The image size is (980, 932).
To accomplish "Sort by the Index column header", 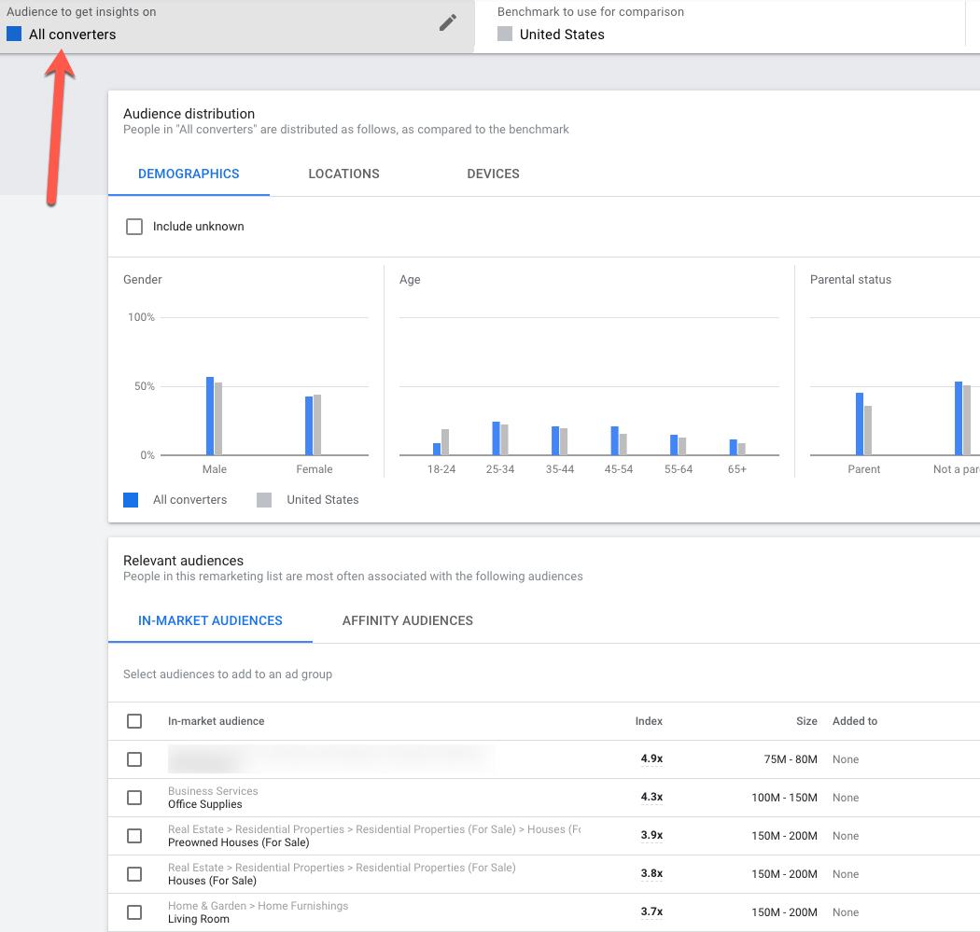I will coord(649,720).
